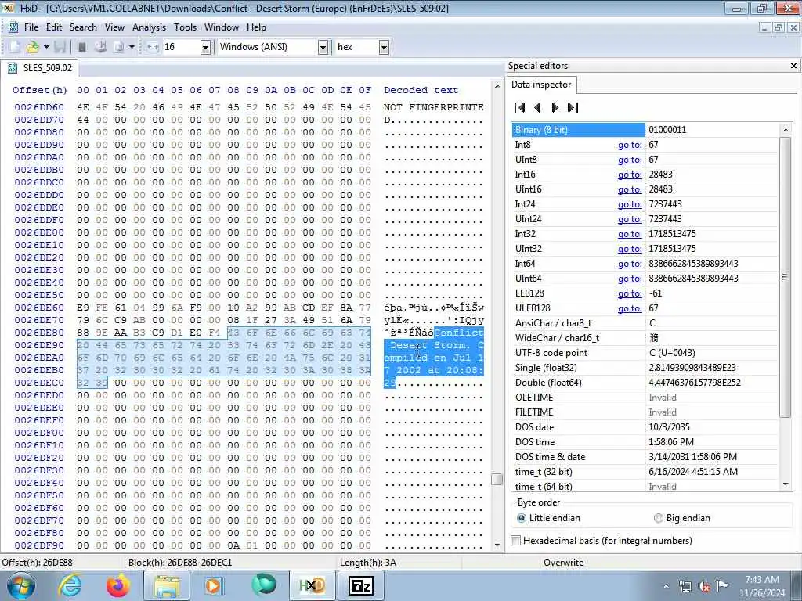The image size is (802, 601).
Task: Click the hex view vertical scrollbar thumb
Action: coord(496,479)
